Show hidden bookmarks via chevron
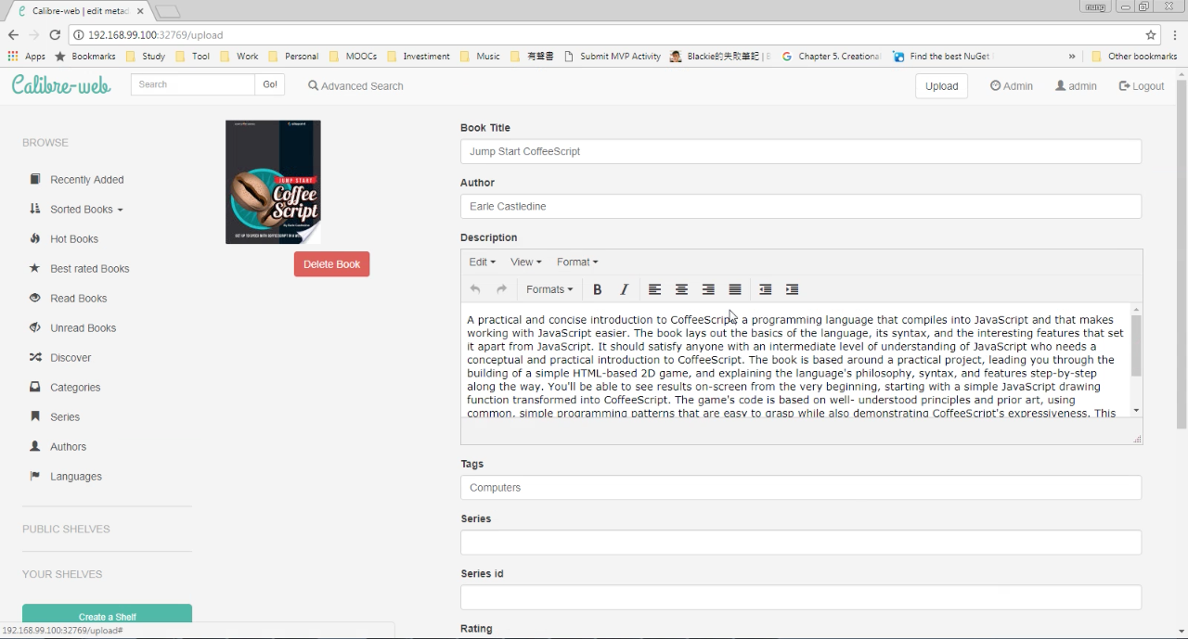This screenshot has height=639, width=1188. [1072, 57]
